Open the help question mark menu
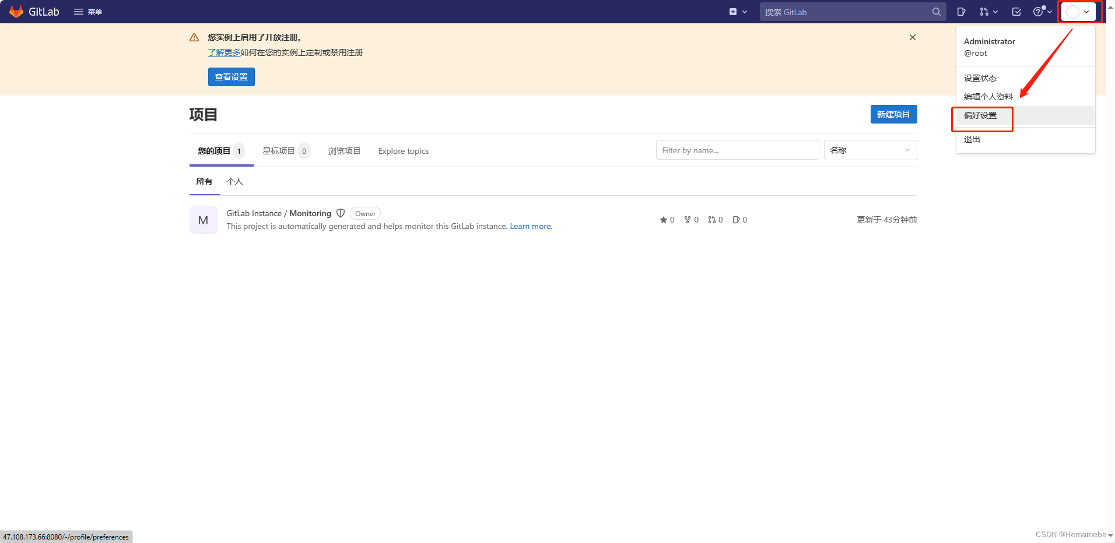Viewport: 1115px width, 543px height. [1042, 12]
